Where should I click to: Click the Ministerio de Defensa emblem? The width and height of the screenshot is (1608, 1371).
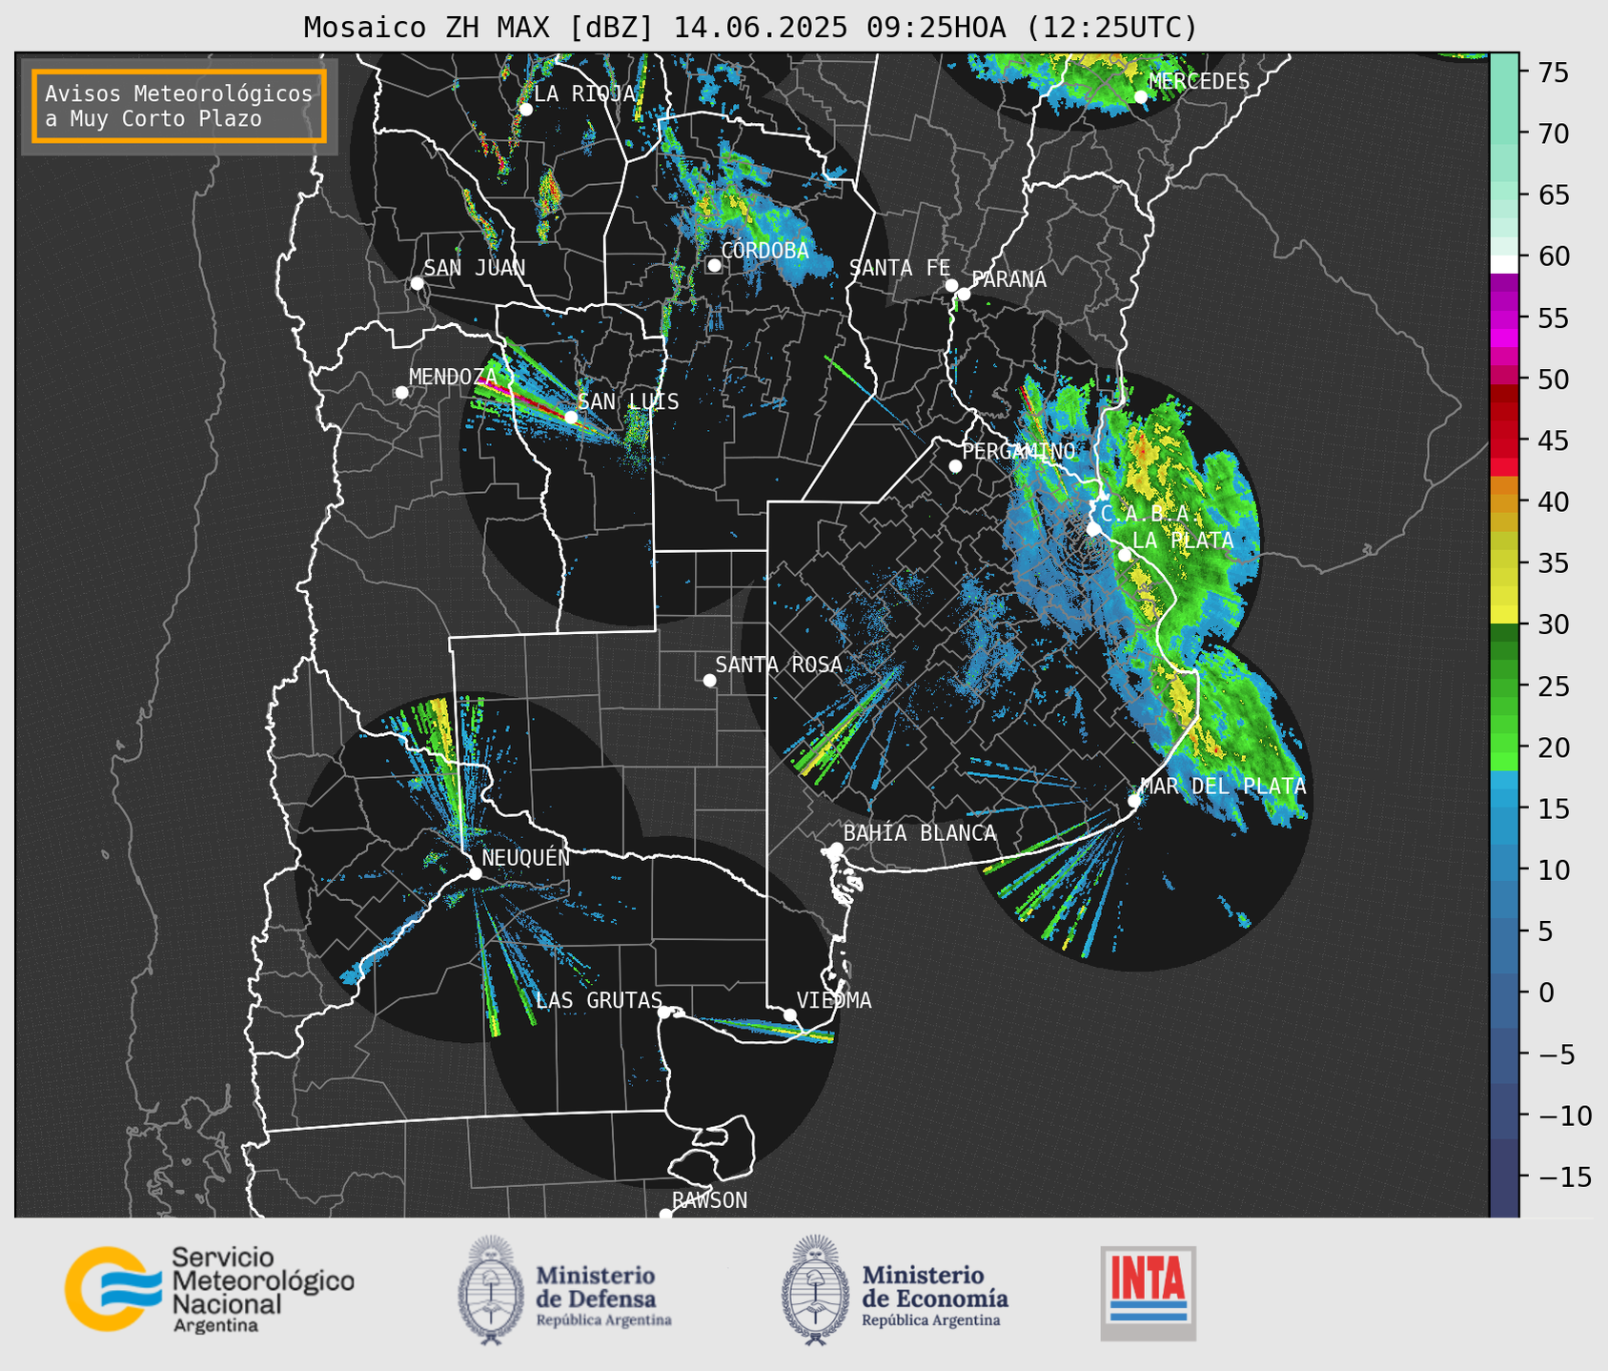coord(490,1290)
